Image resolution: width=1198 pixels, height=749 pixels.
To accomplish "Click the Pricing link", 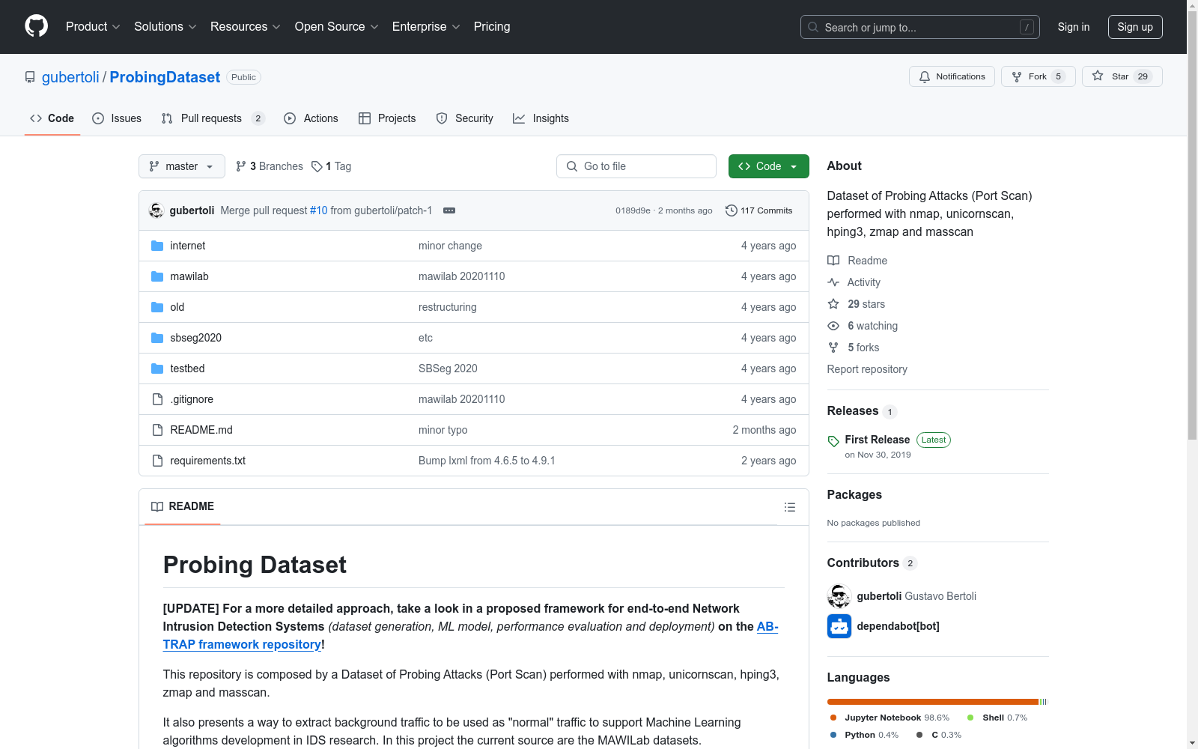I will (492, 27).
